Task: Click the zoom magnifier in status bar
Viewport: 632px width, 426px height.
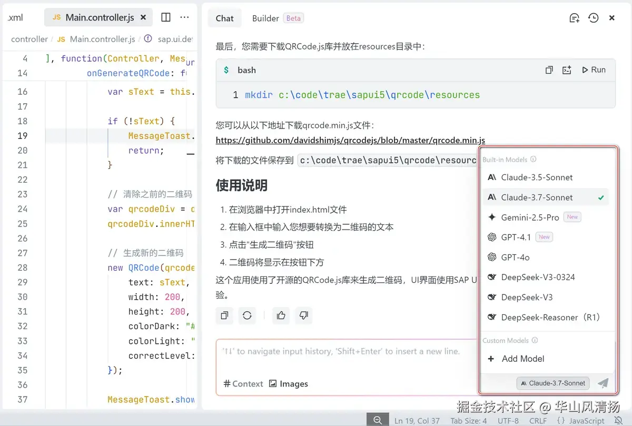Action: coord(378,420)
